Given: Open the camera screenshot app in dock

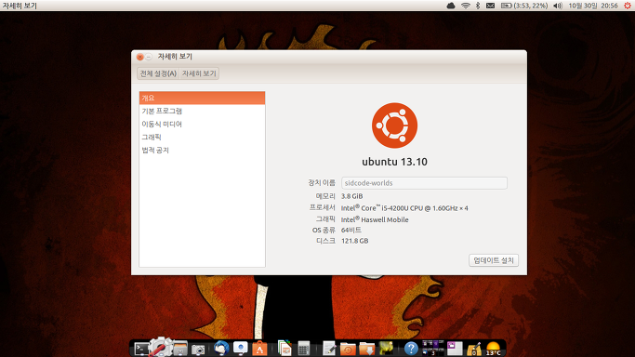Looking at the screenshot, I should pyautogui.click(x=198, y=350).
